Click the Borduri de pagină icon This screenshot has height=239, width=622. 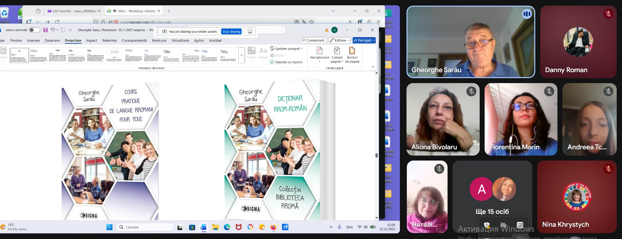coord(352,51)
